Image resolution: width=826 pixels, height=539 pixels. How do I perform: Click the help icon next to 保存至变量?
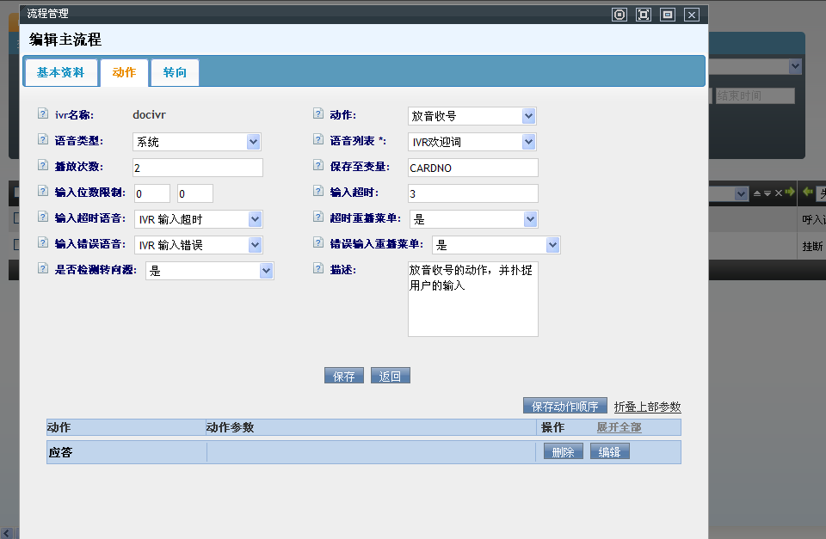(318, 166)
